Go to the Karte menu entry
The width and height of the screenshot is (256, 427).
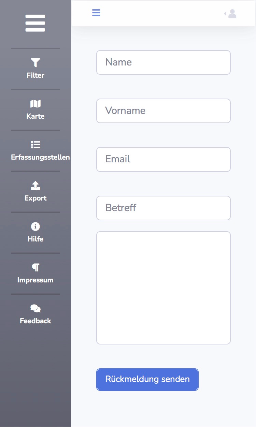click(x=35, y=116)
